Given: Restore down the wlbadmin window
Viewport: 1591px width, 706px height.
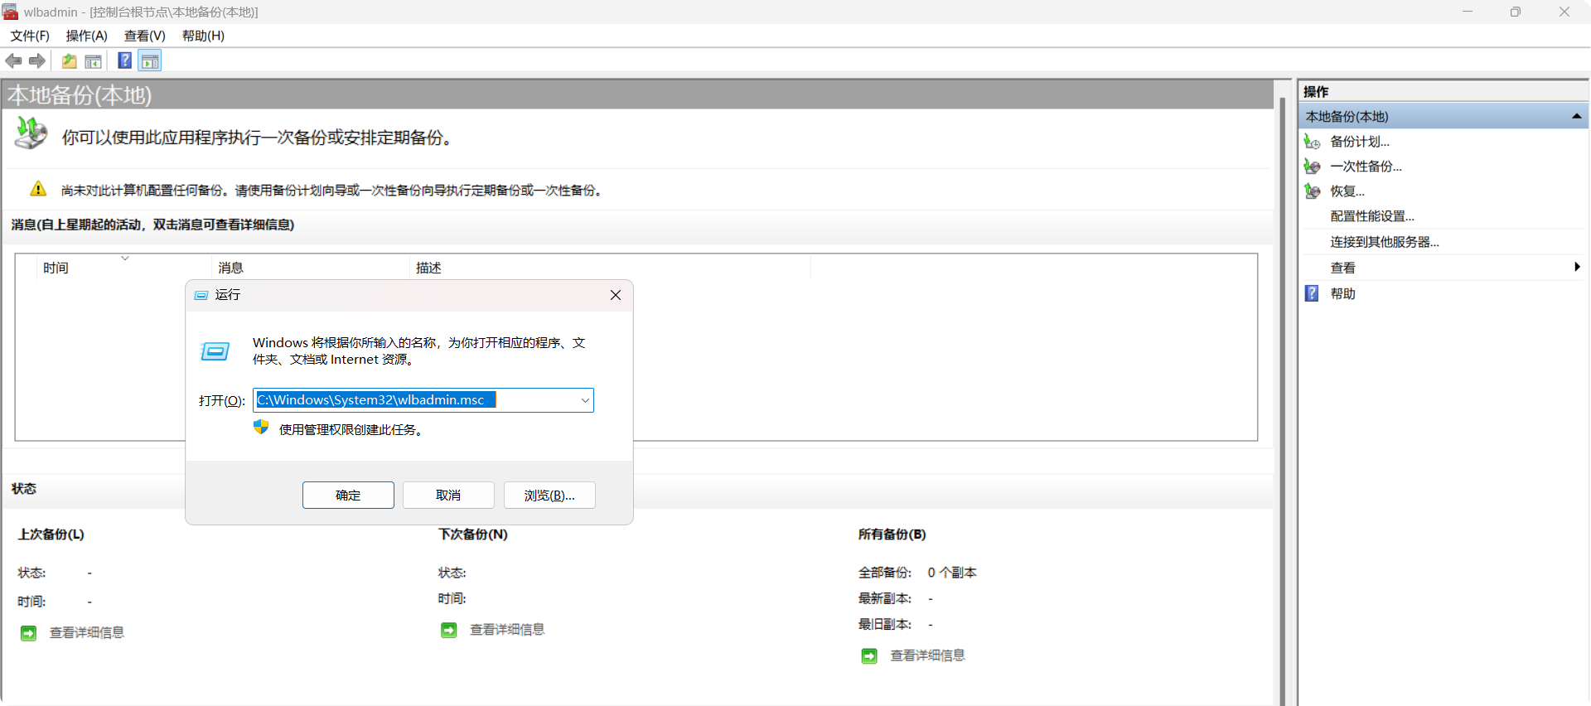Looking at the screenshot, I should [1516, 12].
